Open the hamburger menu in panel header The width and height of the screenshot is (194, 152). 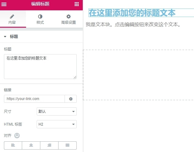pyautogui.click(x=4, y=4)
